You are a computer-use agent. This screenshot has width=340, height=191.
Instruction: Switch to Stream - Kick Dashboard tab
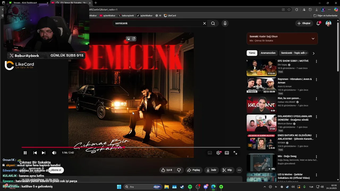click(27, 3)
